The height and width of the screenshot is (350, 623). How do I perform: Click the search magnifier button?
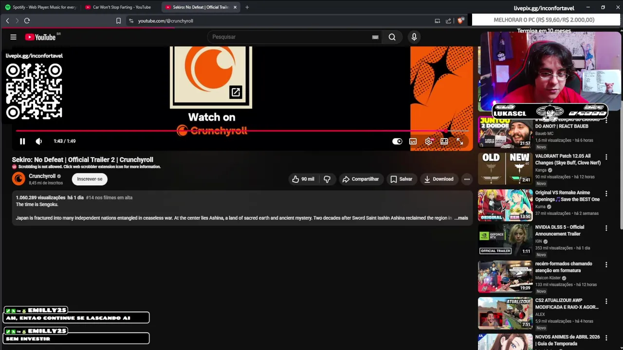(x=392, y=37)
